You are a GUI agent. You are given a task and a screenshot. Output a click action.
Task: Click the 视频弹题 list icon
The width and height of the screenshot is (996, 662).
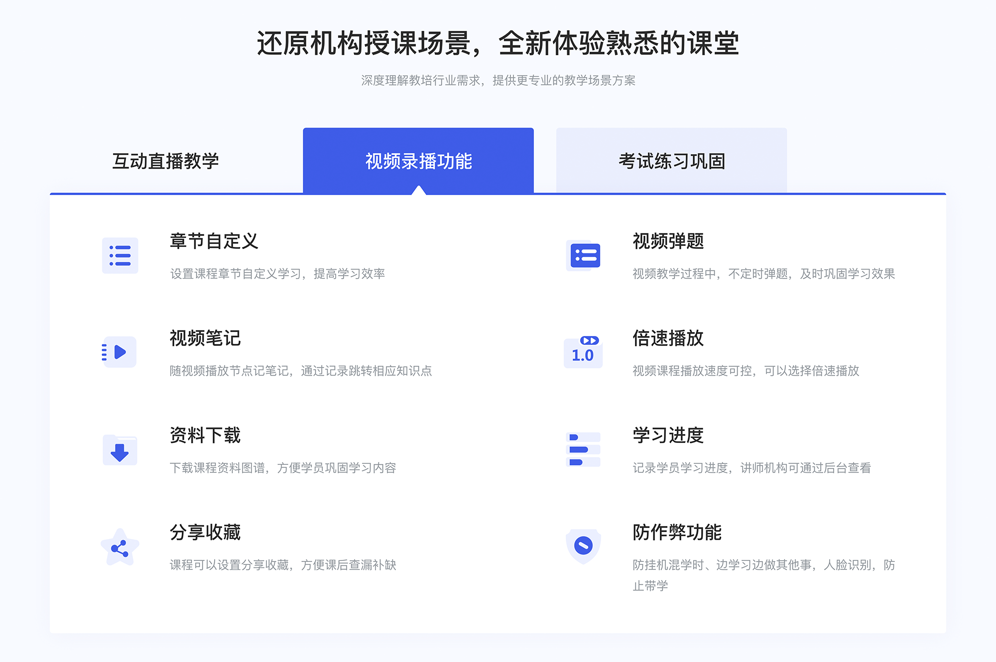click(583, 257)
